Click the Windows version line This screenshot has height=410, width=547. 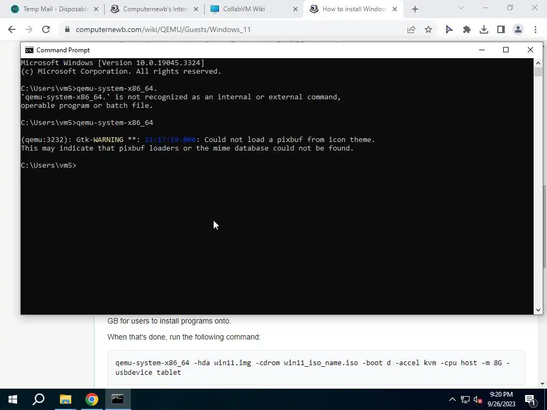(113, 63)
